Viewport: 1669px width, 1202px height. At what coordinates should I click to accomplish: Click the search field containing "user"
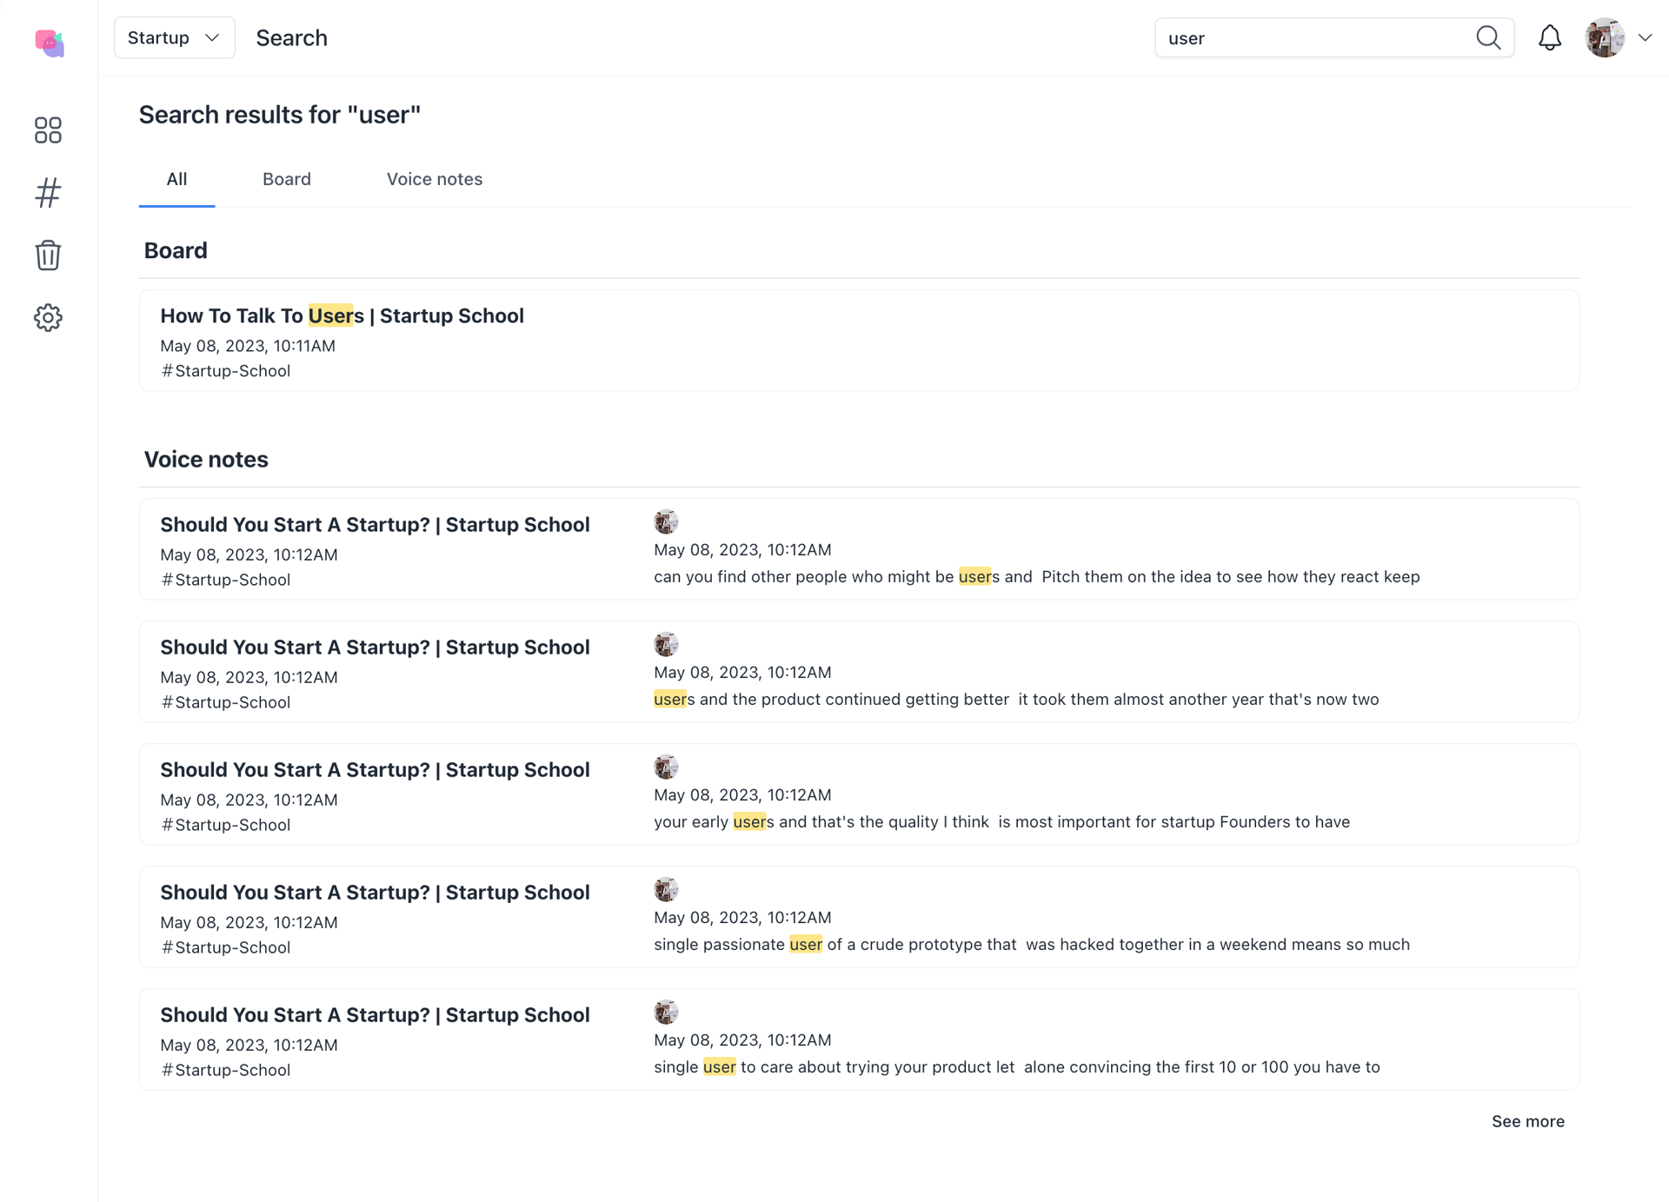(1334, 37)
